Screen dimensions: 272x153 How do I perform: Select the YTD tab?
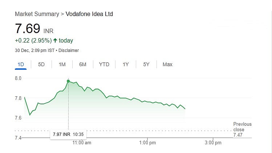tap(104, 65)
